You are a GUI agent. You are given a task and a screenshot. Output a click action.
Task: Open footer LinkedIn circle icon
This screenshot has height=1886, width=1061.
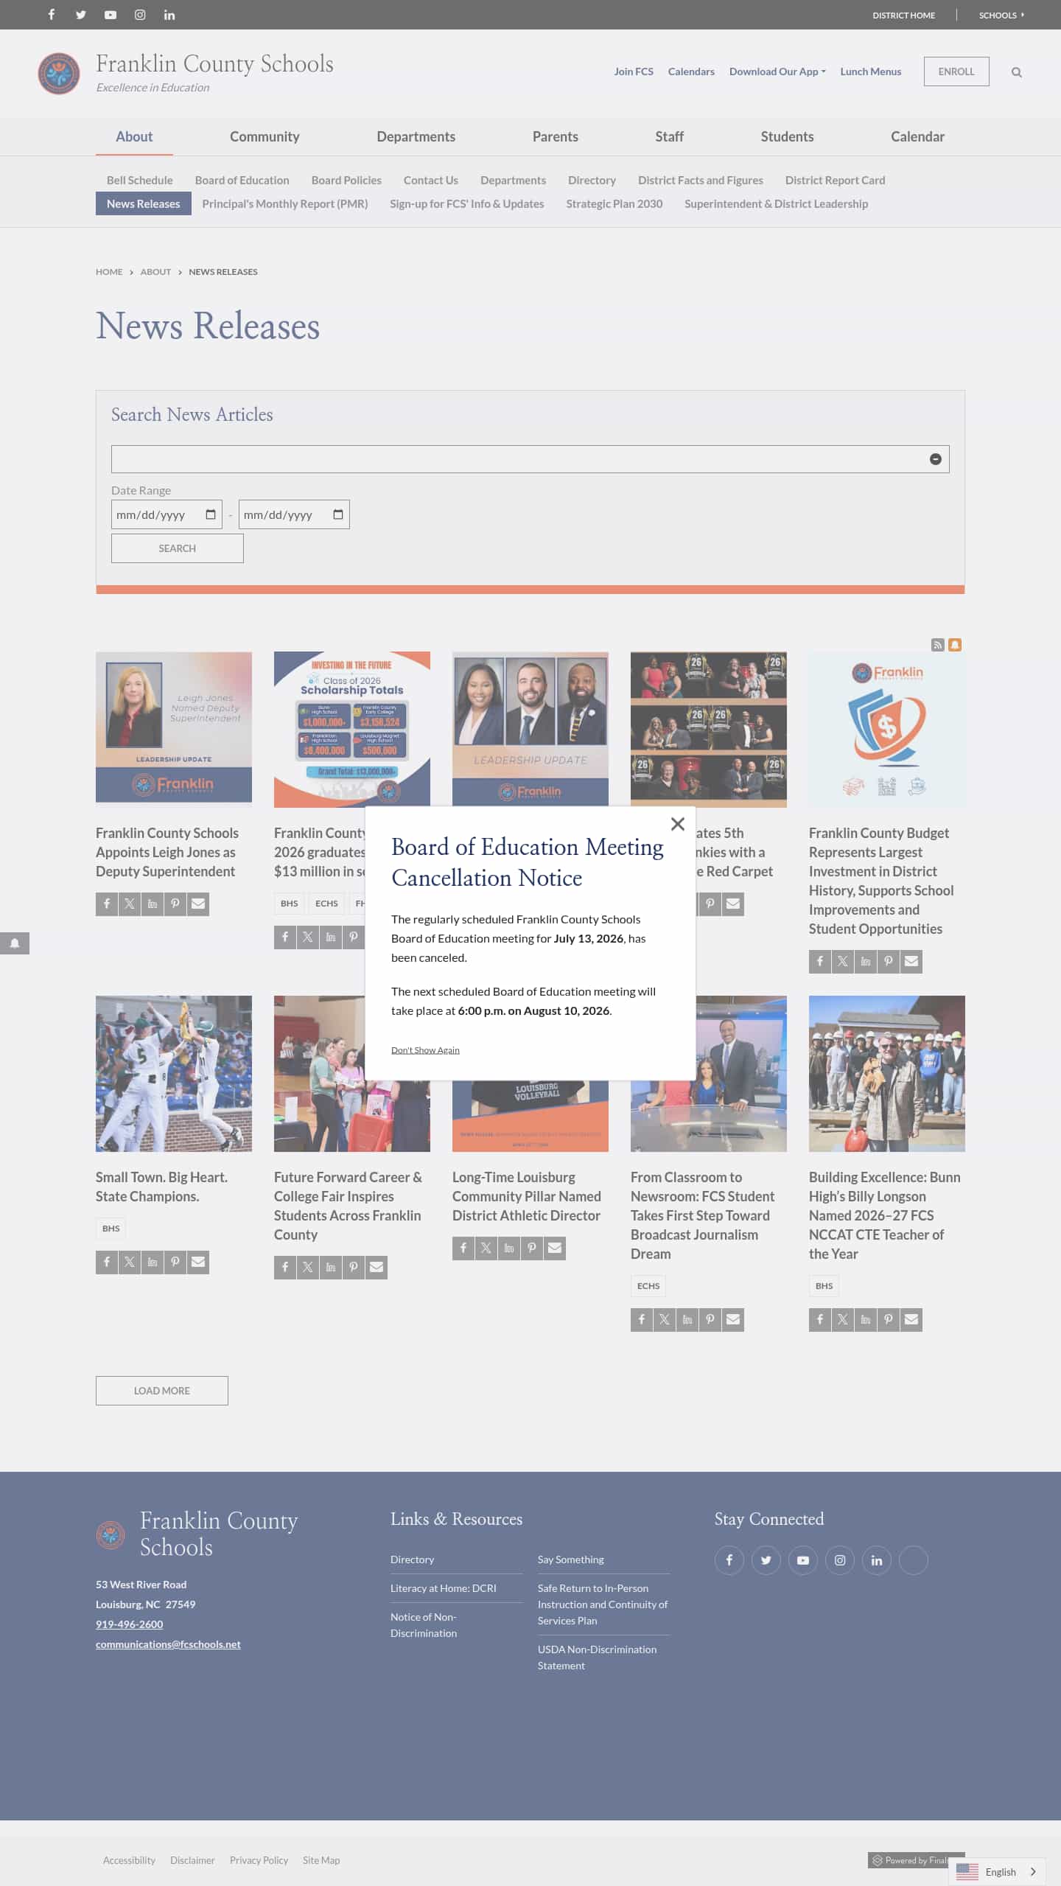pyautogui.click(x=877, y=1560)
